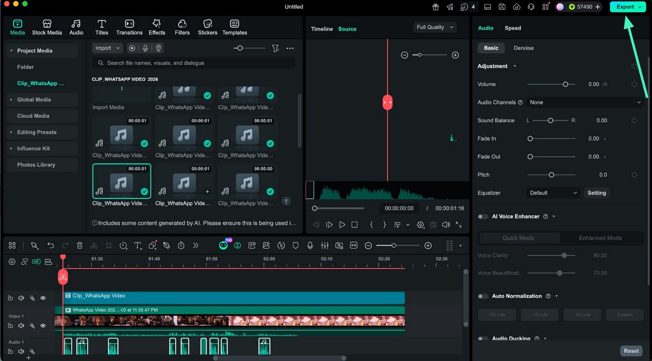Lock the Video 1 track
652x361 pixels.
tap(10, 326)
